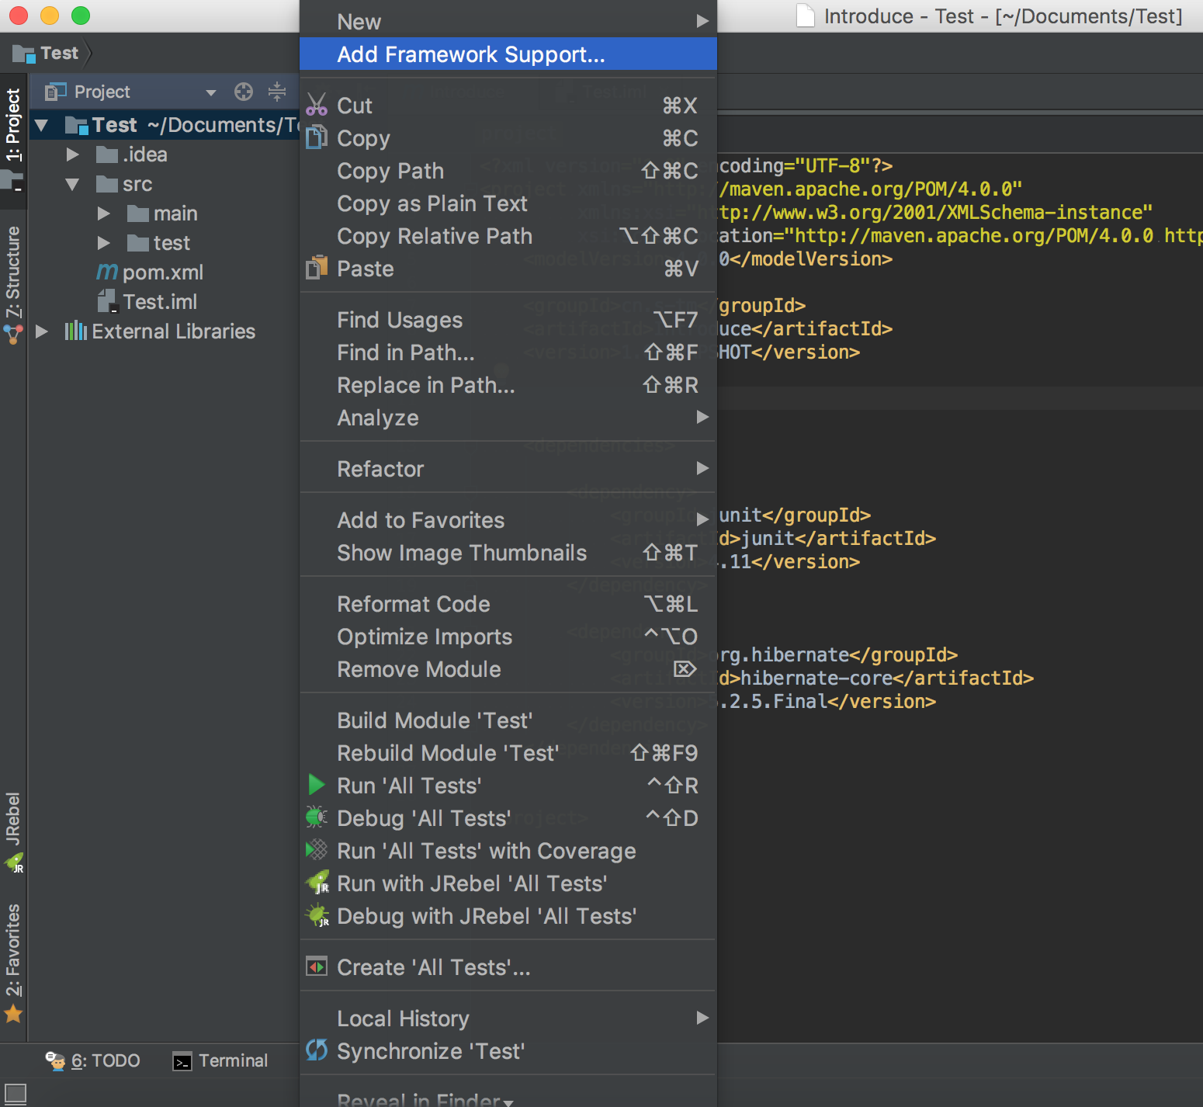Image resolution: width=1203 pixels, height=1107 pixels.
Task: Click the tool windows toggle square at bottom-left
Action: pyautogui.click(x=16, y=1093)
